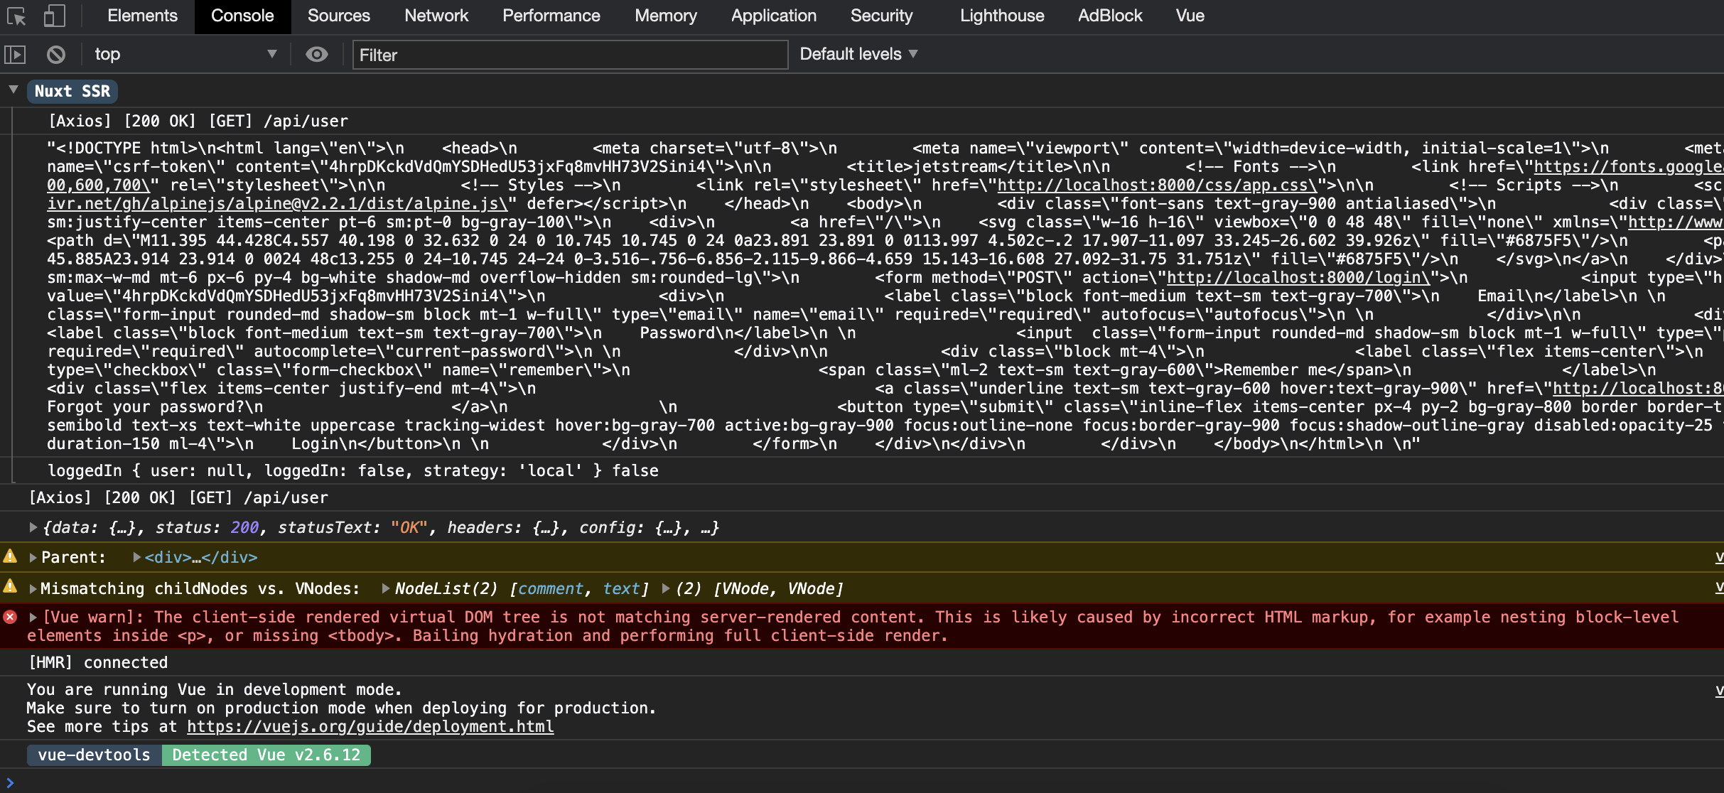This screenshot has height=793, width=1724.
Task: Open the Default levels dropdown
Action: (857, 53)
